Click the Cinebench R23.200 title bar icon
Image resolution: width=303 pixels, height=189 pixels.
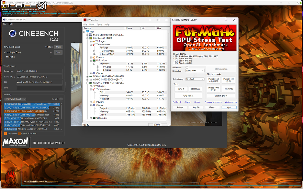click(5, 19)
